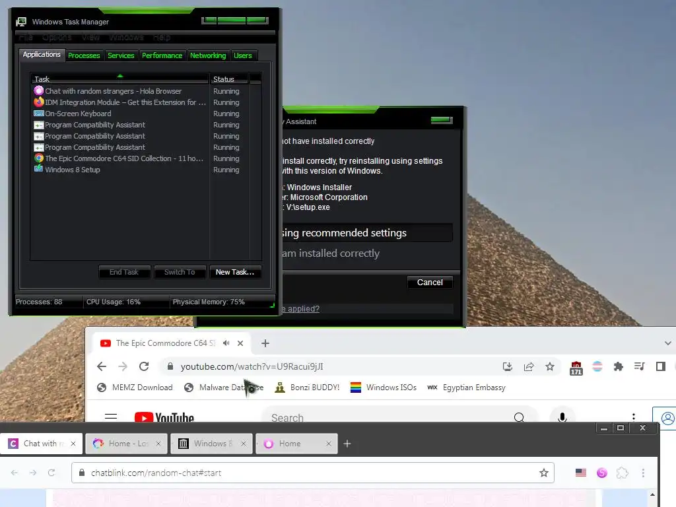Image resolution: width=676 pixels, height=507 pixels.
Task: Go forward in the YouTube Chrome window
Action: (123, 366)
